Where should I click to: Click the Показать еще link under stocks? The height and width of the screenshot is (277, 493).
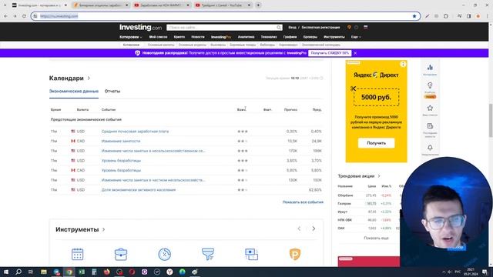click(x=376, y=238)
